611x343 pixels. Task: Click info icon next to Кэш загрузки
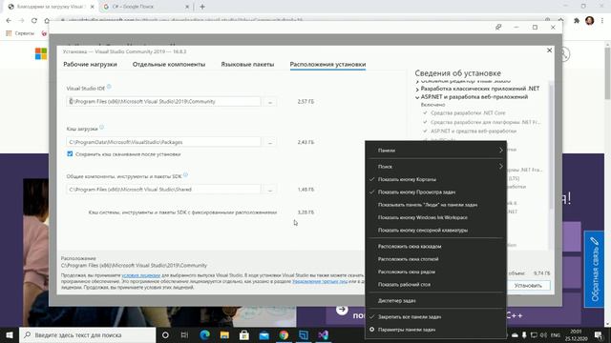tap(102, 127)
